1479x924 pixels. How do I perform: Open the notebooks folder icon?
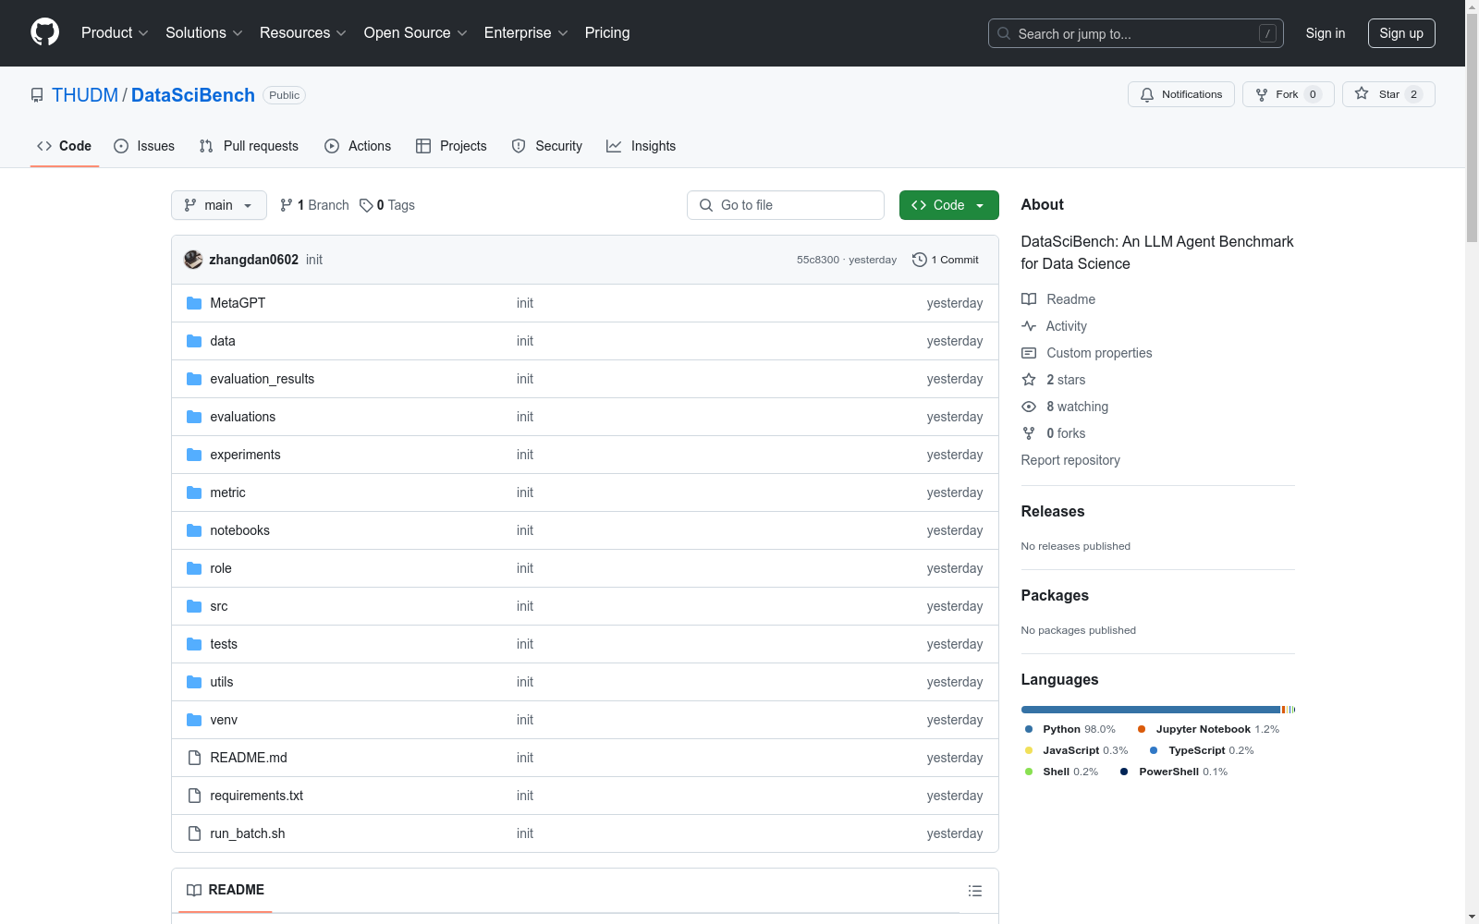point(194,530)
